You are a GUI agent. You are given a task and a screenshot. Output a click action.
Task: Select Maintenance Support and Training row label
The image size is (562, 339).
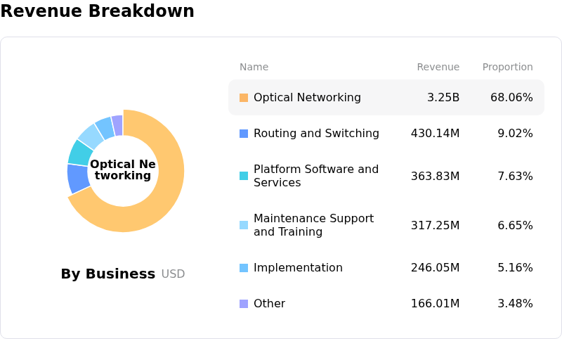(x=313, y=225)
